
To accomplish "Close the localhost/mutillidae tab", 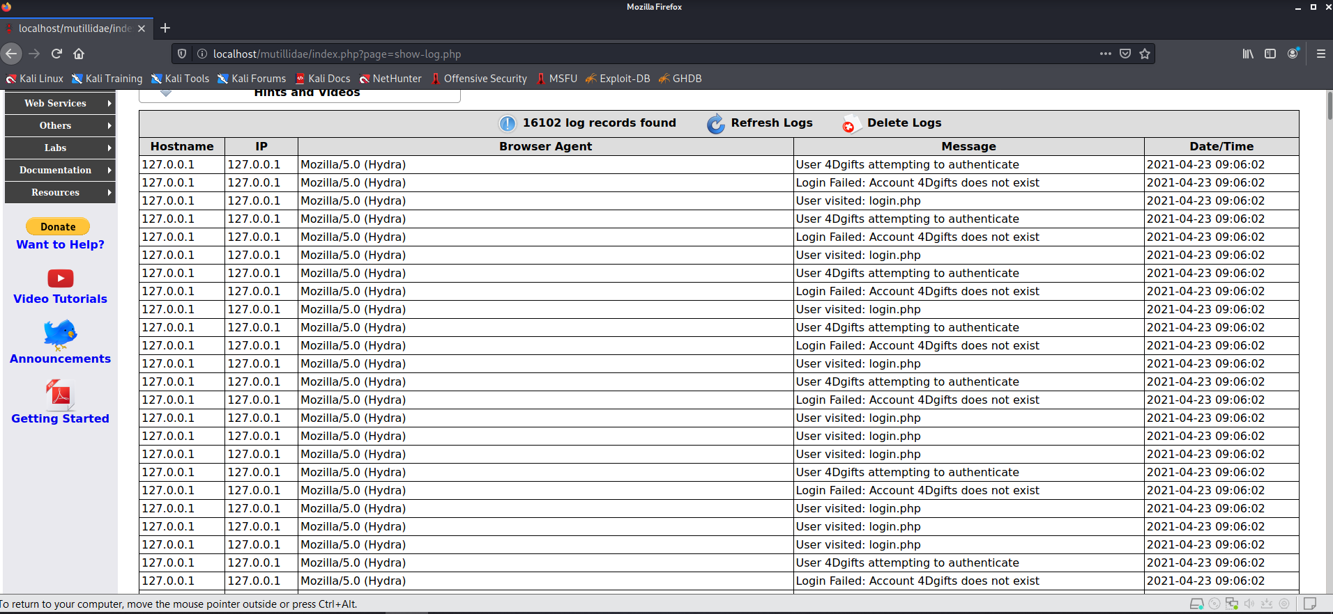I will 142,29.
